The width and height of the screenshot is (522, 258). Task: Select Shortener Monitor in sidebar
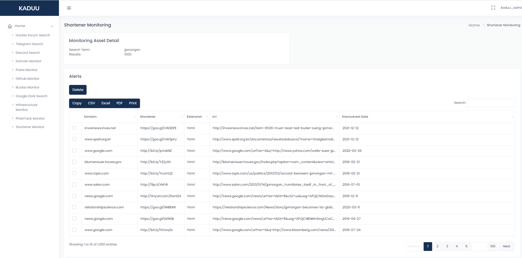[x=30, y=127]
